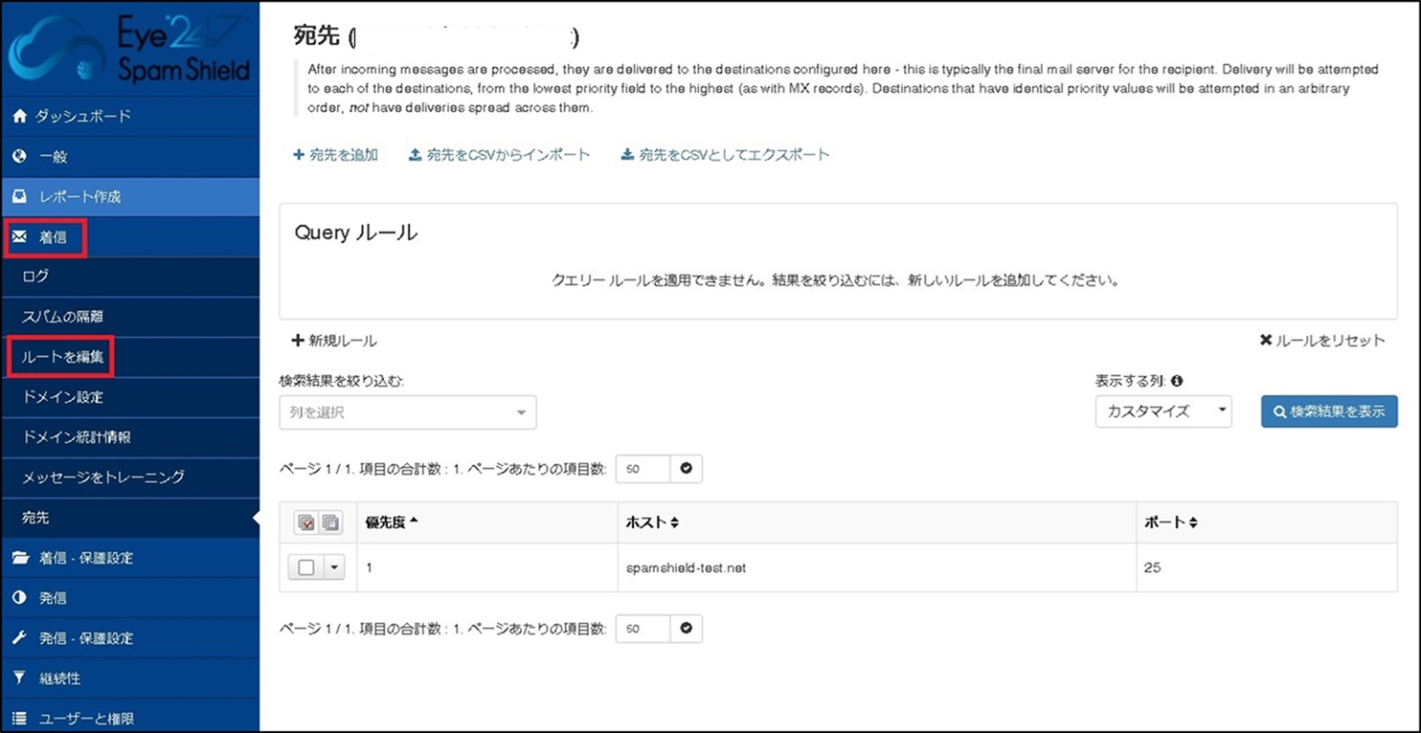Open the 継続性 sidebar section
The width and height of the screenshot is (1421, 733).
[129, 678]
